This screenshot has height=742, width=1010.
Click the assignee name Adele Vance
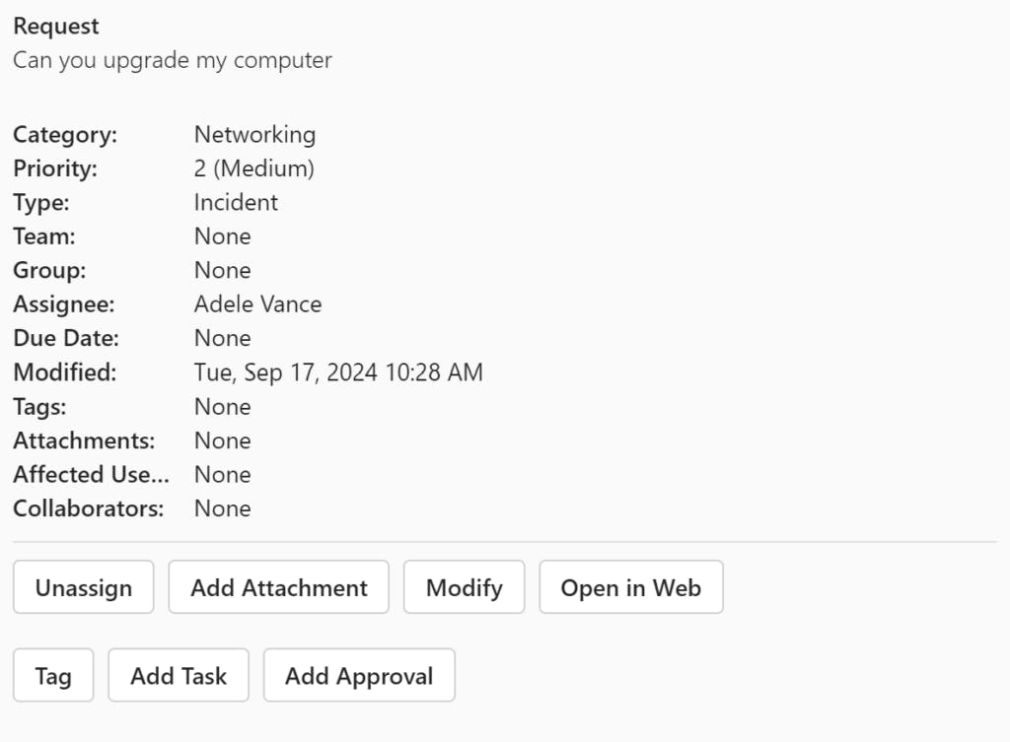[x=257, y=304]
